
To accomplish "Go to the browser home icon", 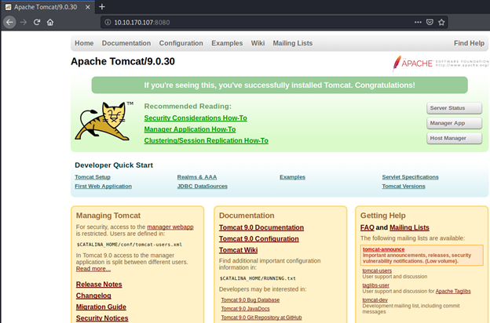I will (x=50, y=22).
